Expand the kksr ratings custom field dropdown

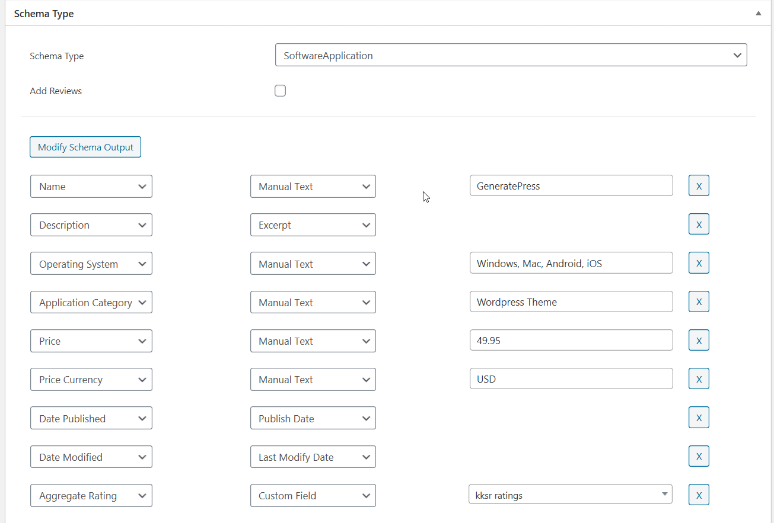[570, 495]
